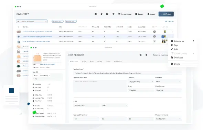Open the Ladies Casual Crossbody Bag link
The image size is (203, 130).
38,37
